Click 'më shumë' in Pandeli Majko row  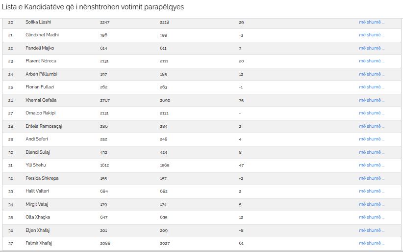372,48
